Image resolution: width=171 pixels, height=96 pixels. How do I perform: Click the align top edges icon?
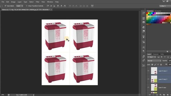point(48,6)
